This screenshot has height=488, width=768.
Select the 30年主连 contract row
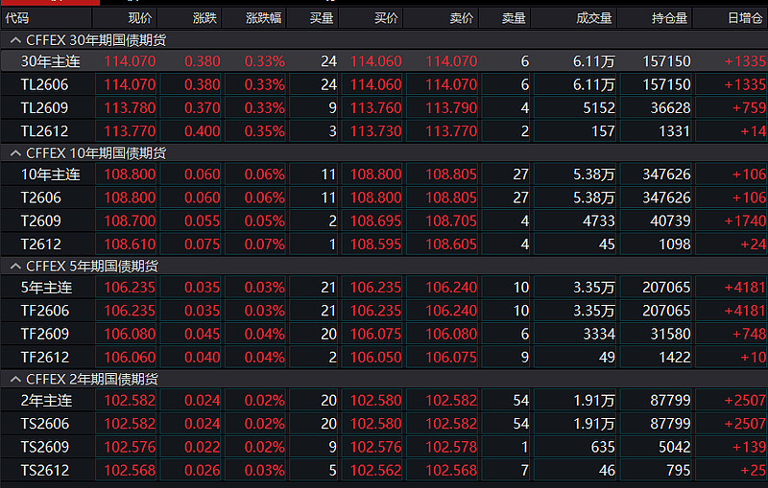(x=384, y=61)
